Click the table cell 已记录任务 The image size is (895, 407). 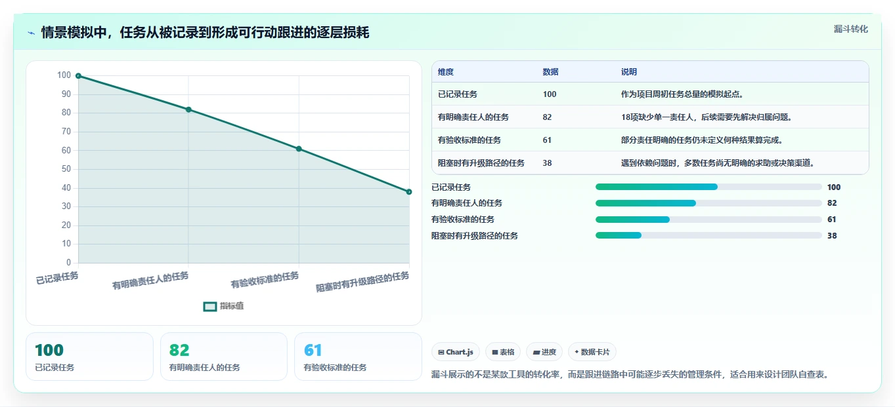[458, 94]
